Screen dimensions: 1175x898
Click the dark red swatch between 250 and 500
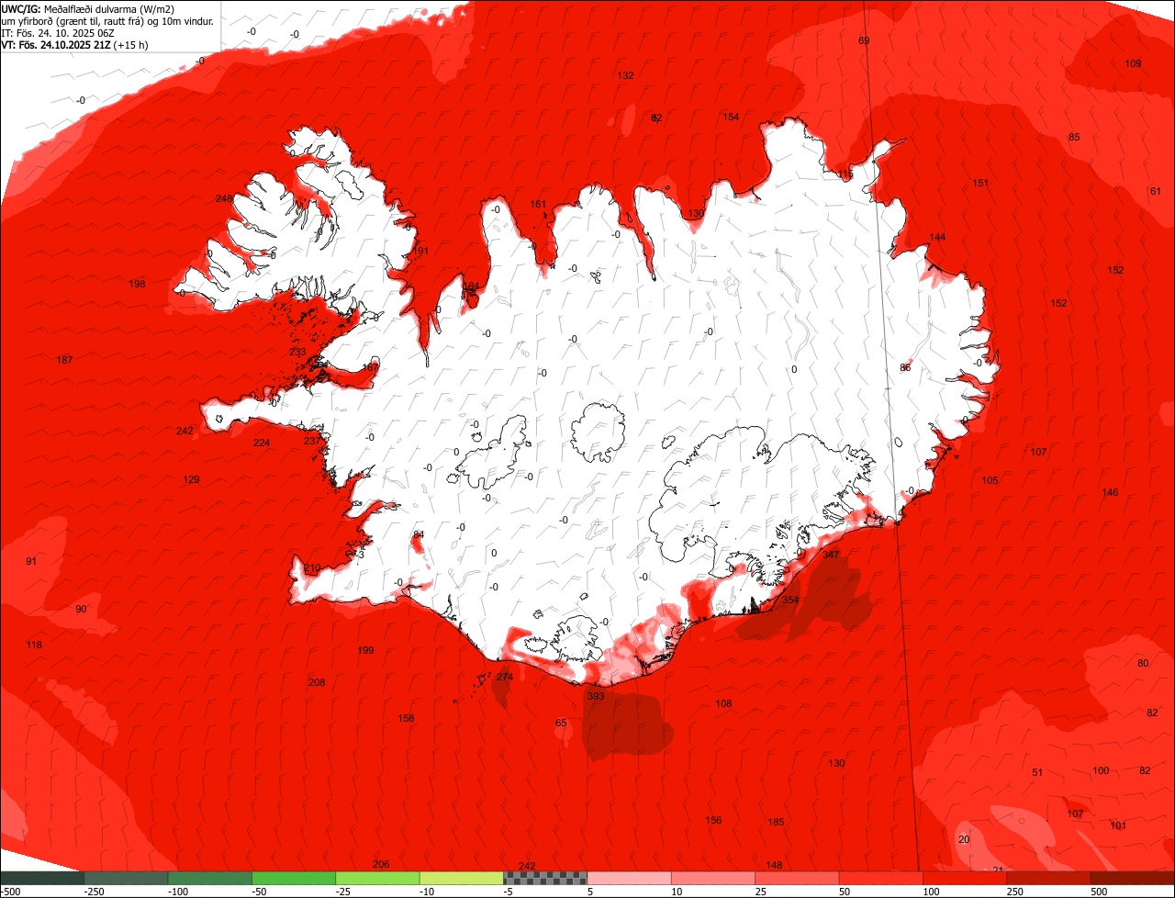(1049, 878)
